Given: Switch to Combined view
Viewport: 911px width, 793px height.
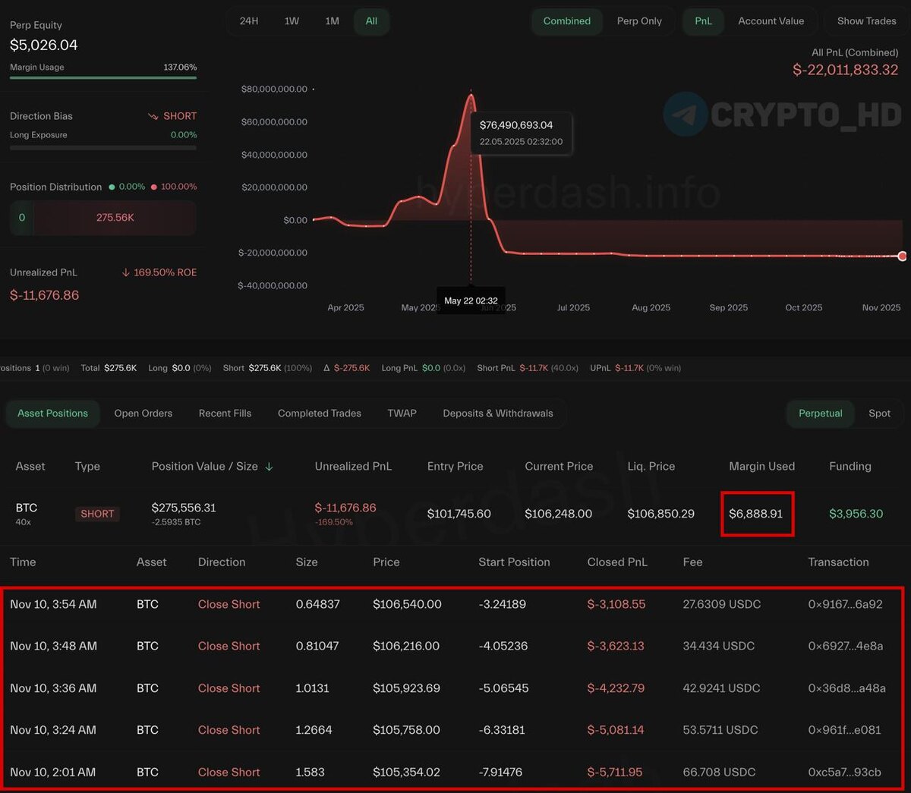Looking at the screenshot, I should 567,21.
